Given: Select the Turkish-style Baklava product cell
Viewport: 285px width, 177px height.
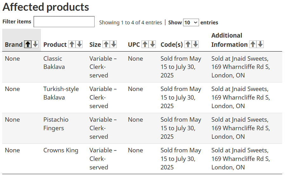Looking at the screenshot, I should (61, 93).
